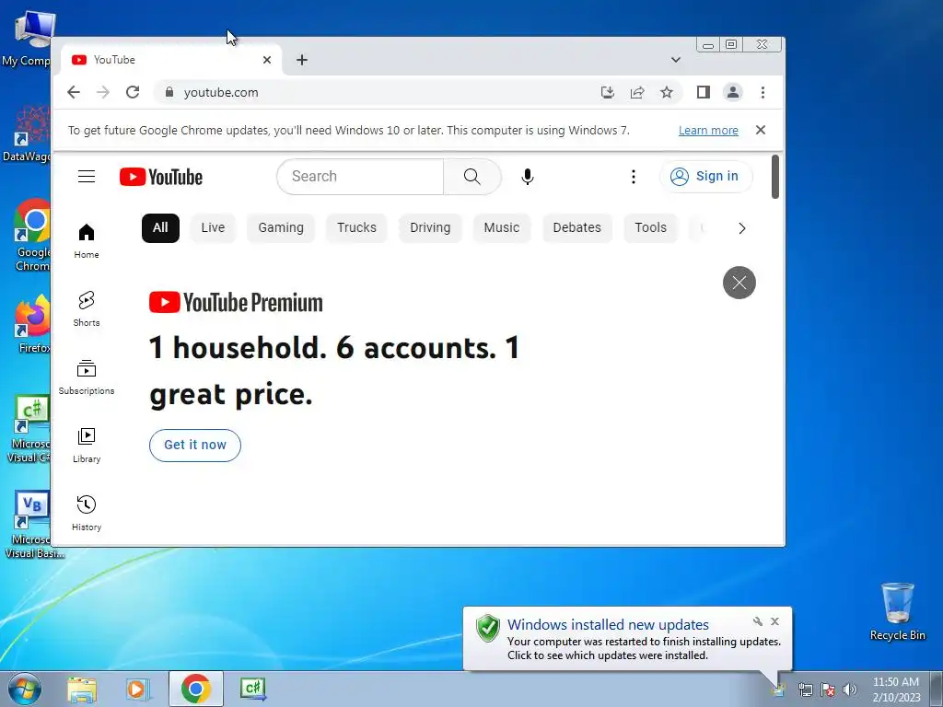
Task: Select the Driving filter chip
Action: 430,228
